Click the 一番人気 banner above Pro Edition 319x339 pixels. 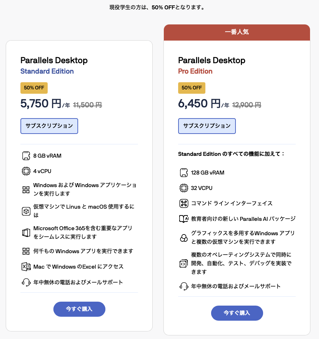(237, 32)
